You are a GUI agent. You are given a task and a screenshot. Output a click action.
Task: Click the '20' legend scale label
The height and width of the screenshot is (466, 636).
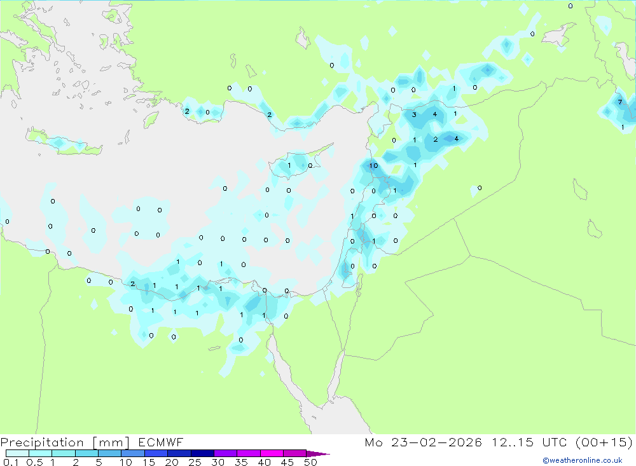[x=172, y=462]
